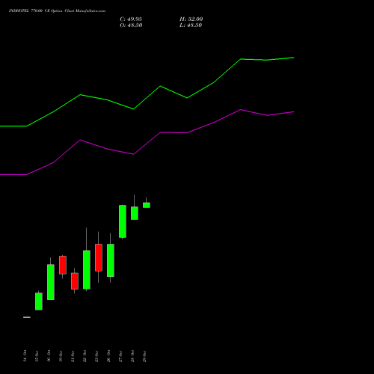Click the INDHOTEL 770.00 CE Option chart title
374x374 pixels.
[57, 11]
